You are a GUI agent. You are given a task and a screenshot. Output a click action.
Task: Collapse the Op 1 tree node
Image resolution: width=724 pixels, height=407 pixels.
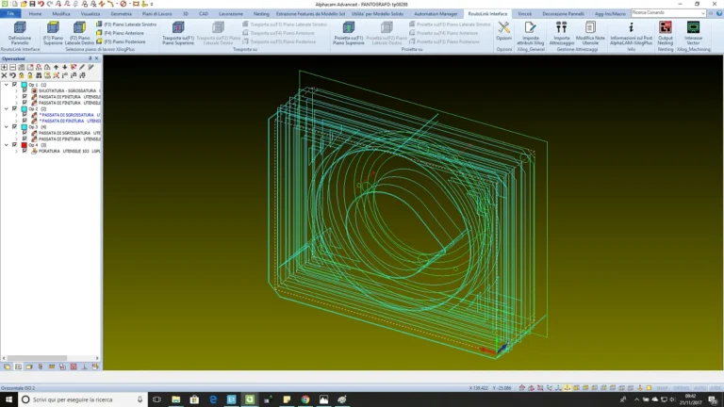tap(6, 85)
